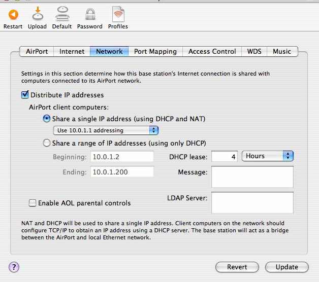Click the Ending IP address field
Viewport: 319px width, 282px height.
click(122, 172)
